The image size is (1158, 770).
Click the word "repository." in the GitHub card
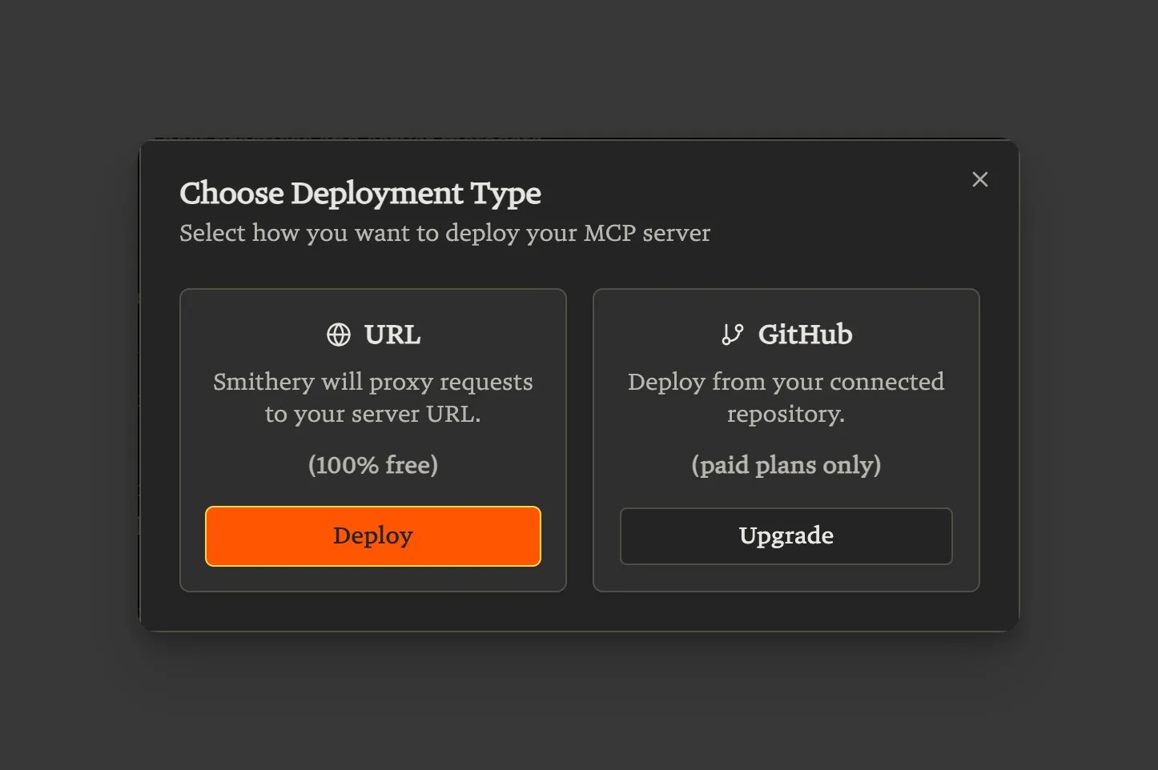coord(786,414)
